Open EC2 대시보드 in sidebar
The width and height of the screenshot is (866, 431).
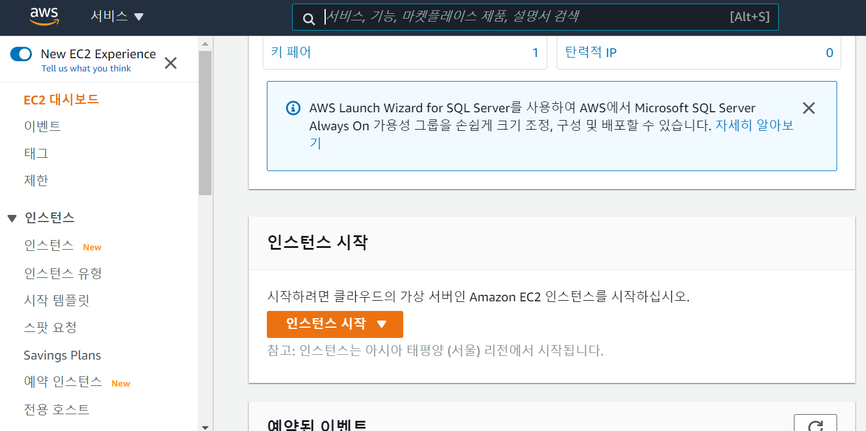(61, 100)
